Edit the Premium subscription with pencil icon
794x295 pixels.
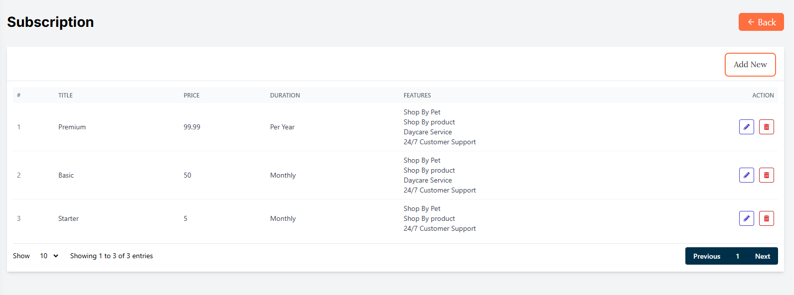point(746,127)
